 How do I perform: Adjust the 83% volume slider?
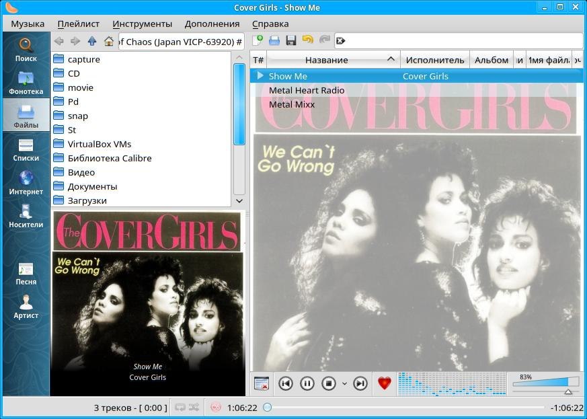click(x=546, y=383)
